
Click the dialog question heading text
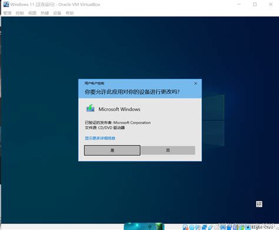pos(132,92)
